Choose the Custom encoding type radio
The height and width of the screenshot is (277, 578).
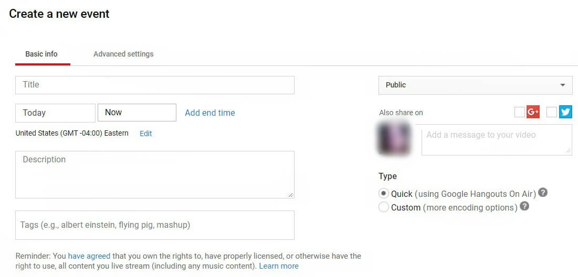384,207
